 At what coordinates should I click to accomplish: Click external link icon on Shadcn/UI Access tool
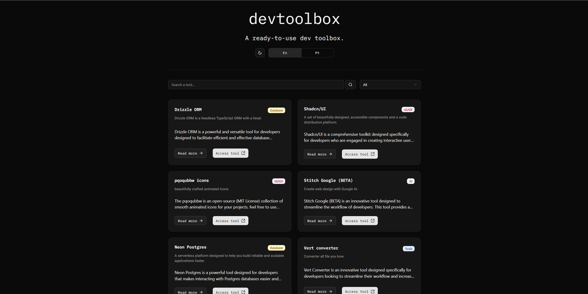pyautogui.click(x=373, y=154)
